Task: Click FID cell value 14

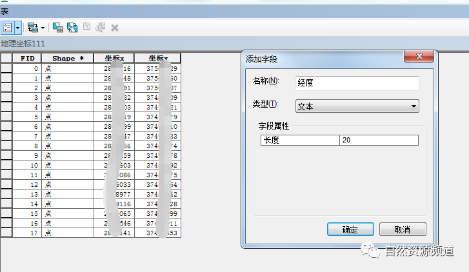Action: [27, 204]
